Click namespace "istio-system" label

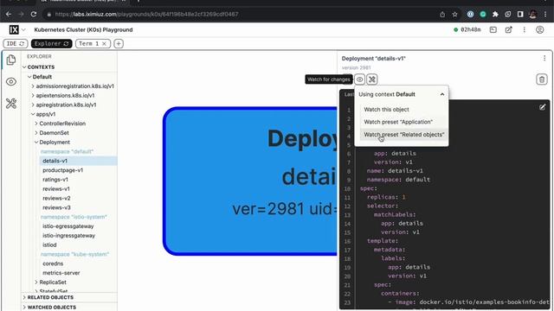pos(74,217)
